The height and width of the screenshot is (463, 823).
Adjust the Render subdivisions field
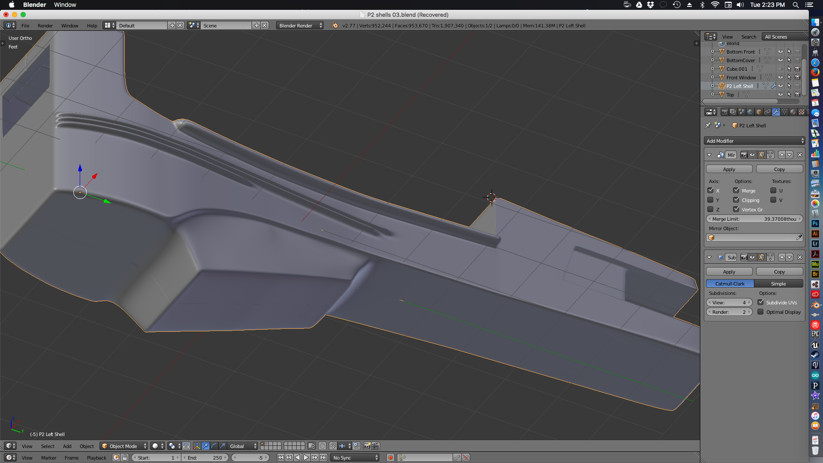(729, 312)
